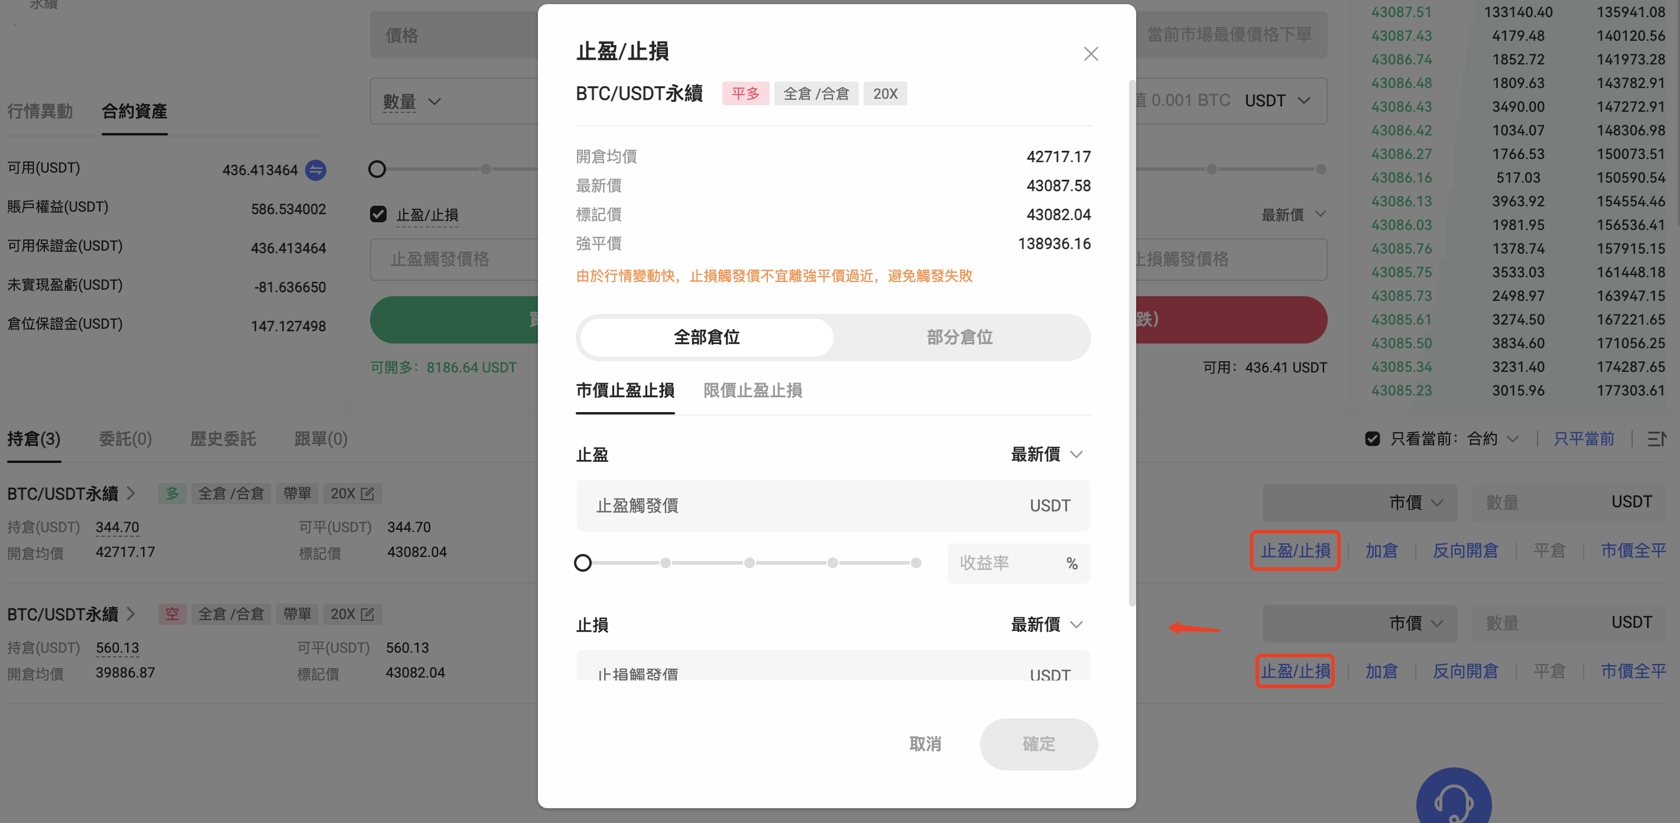Toggle the 止盈/止損 checkbox in order form
The height and width of the screenshot is (823, 1680).
[378, 214]
